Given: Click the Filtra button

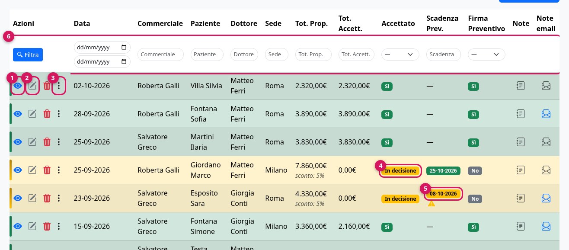Looking at the screenshot, I should pyautogui.click(x=28, y=55).
